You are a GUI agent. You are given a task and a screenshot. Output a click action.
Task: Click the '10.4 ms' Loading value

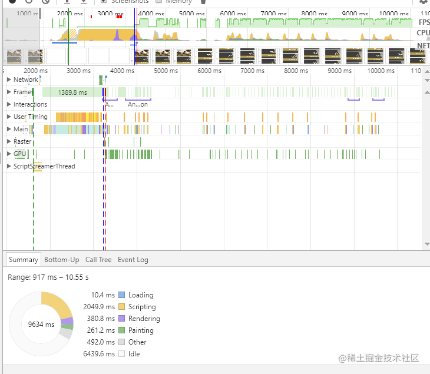pos(103,295)
